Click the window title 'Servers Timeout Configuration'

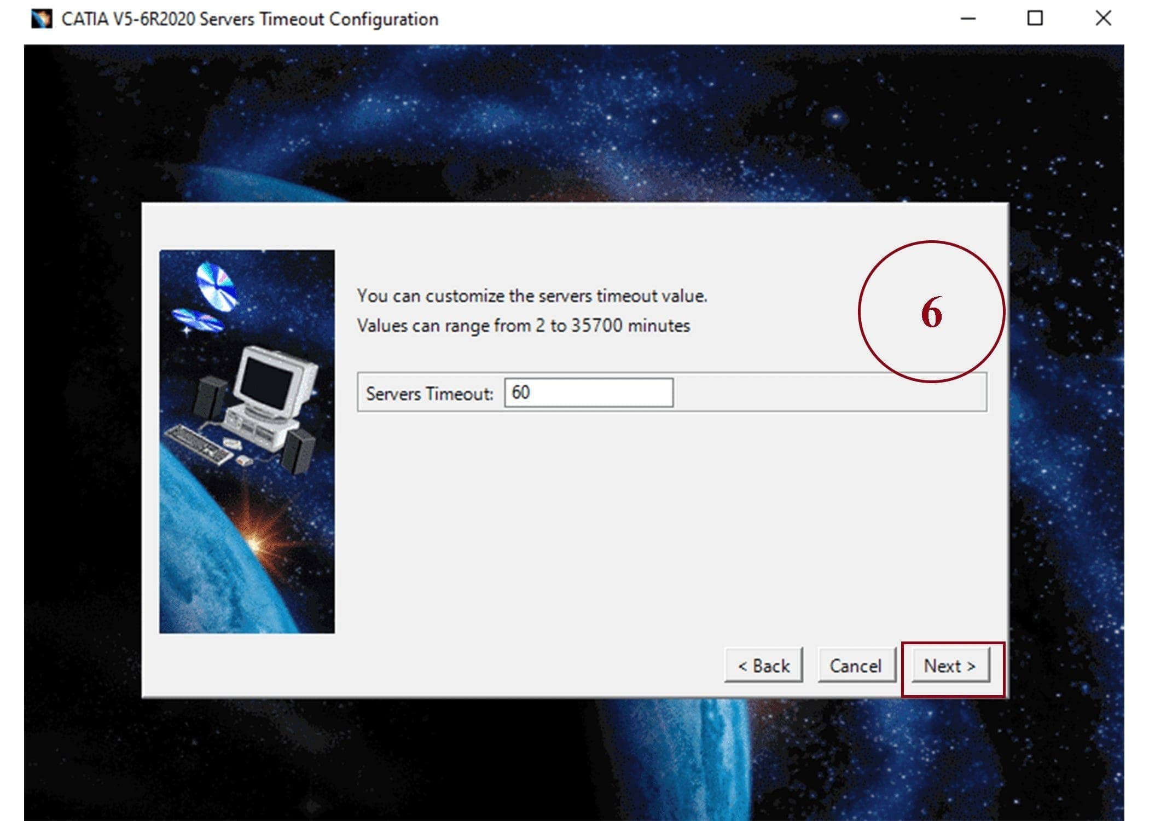pos(319,19)
